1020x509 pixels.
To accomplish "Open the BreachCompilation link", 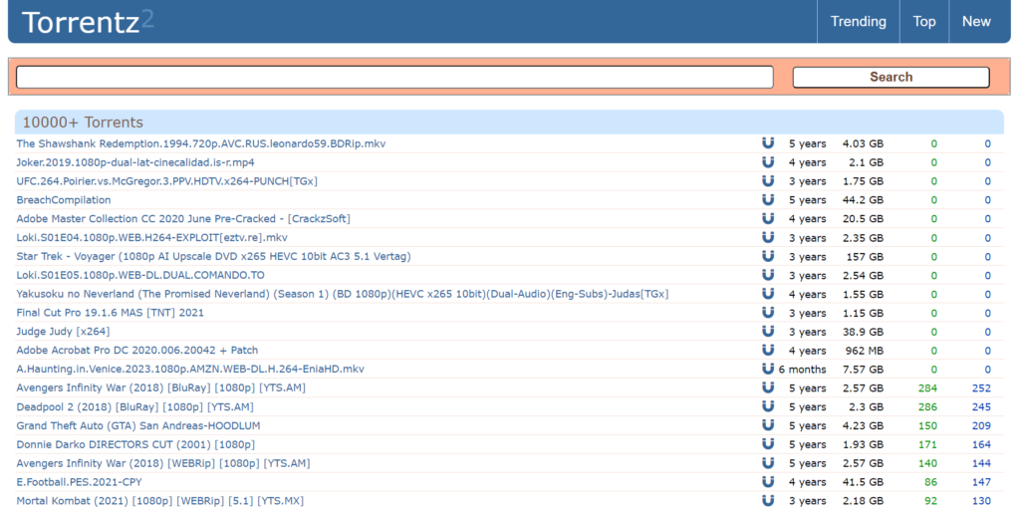I will click(x=64, y=200).
